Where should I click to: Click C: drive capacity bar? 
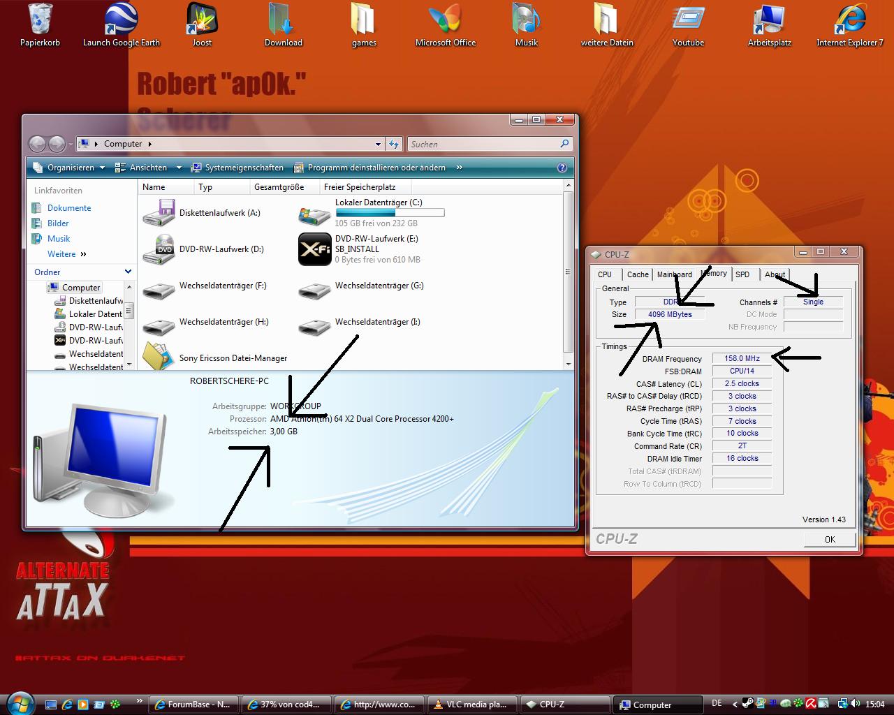pyautogui.click(x=390, y=213)
